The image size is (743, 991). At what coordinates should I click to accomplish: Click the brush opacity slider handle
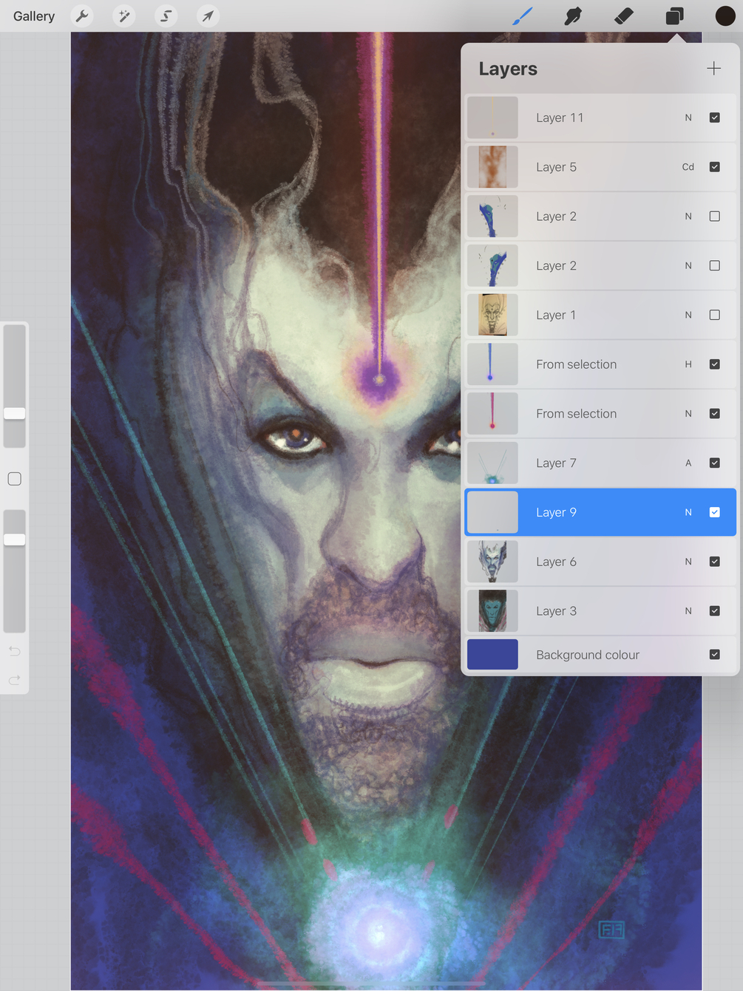[15, 539]
